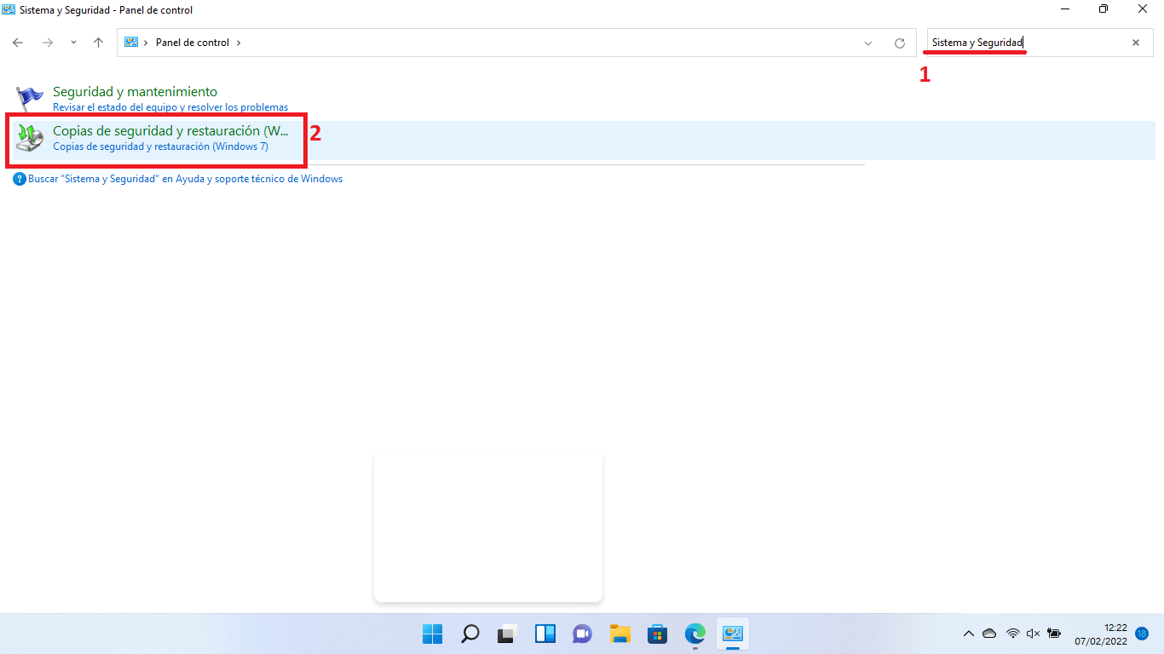Open the Windows Start menu
The height and width of the screenshot is (654, 1164).
[x=433, y=634]
